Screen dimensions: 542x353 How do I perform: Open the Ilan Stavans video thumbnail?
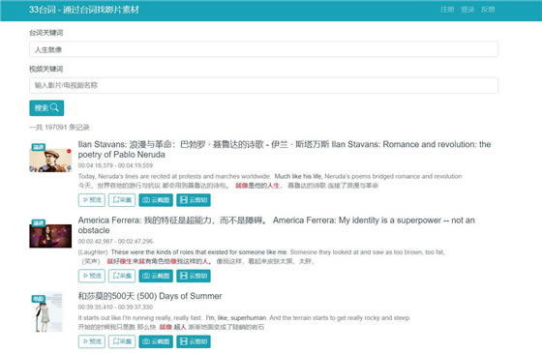pos(50,161)
